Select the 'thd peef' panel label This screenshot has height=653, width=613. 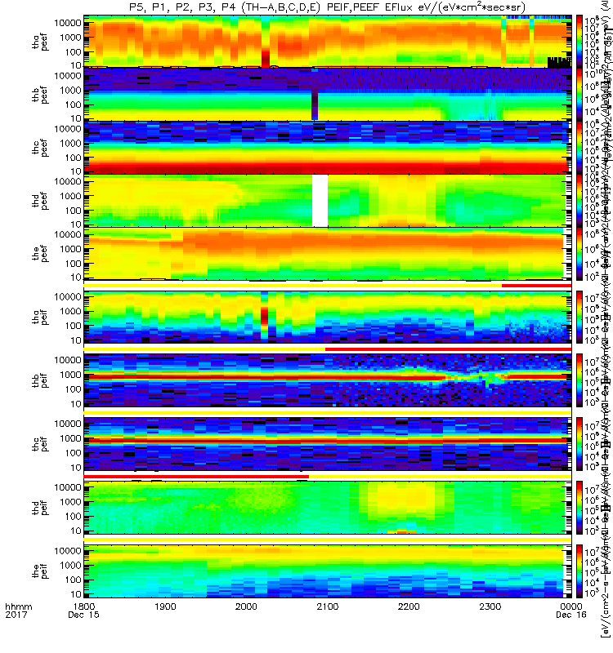click(x=40, y=200)
